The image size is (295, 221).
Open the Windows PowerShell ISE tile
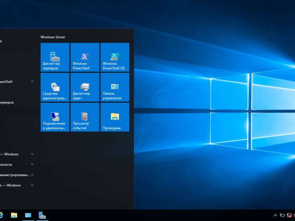[x=115, y=57]
